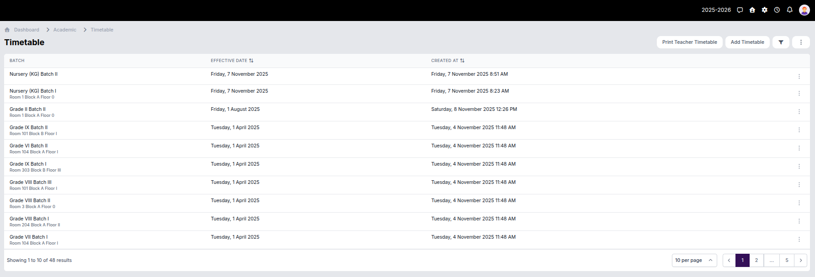Viewport: 815px width, 277px height.
Task: Go to previous page arrow
Action: (729, 260)
